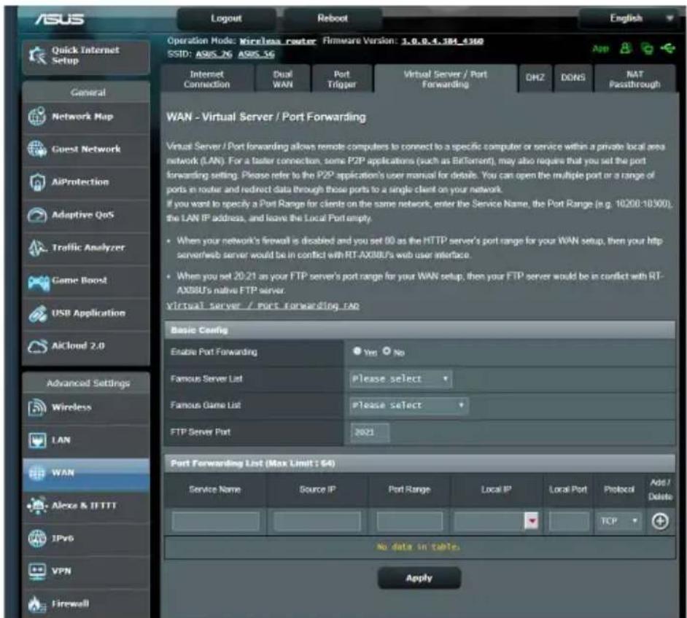Click the 'No data in table.' message

419,547
